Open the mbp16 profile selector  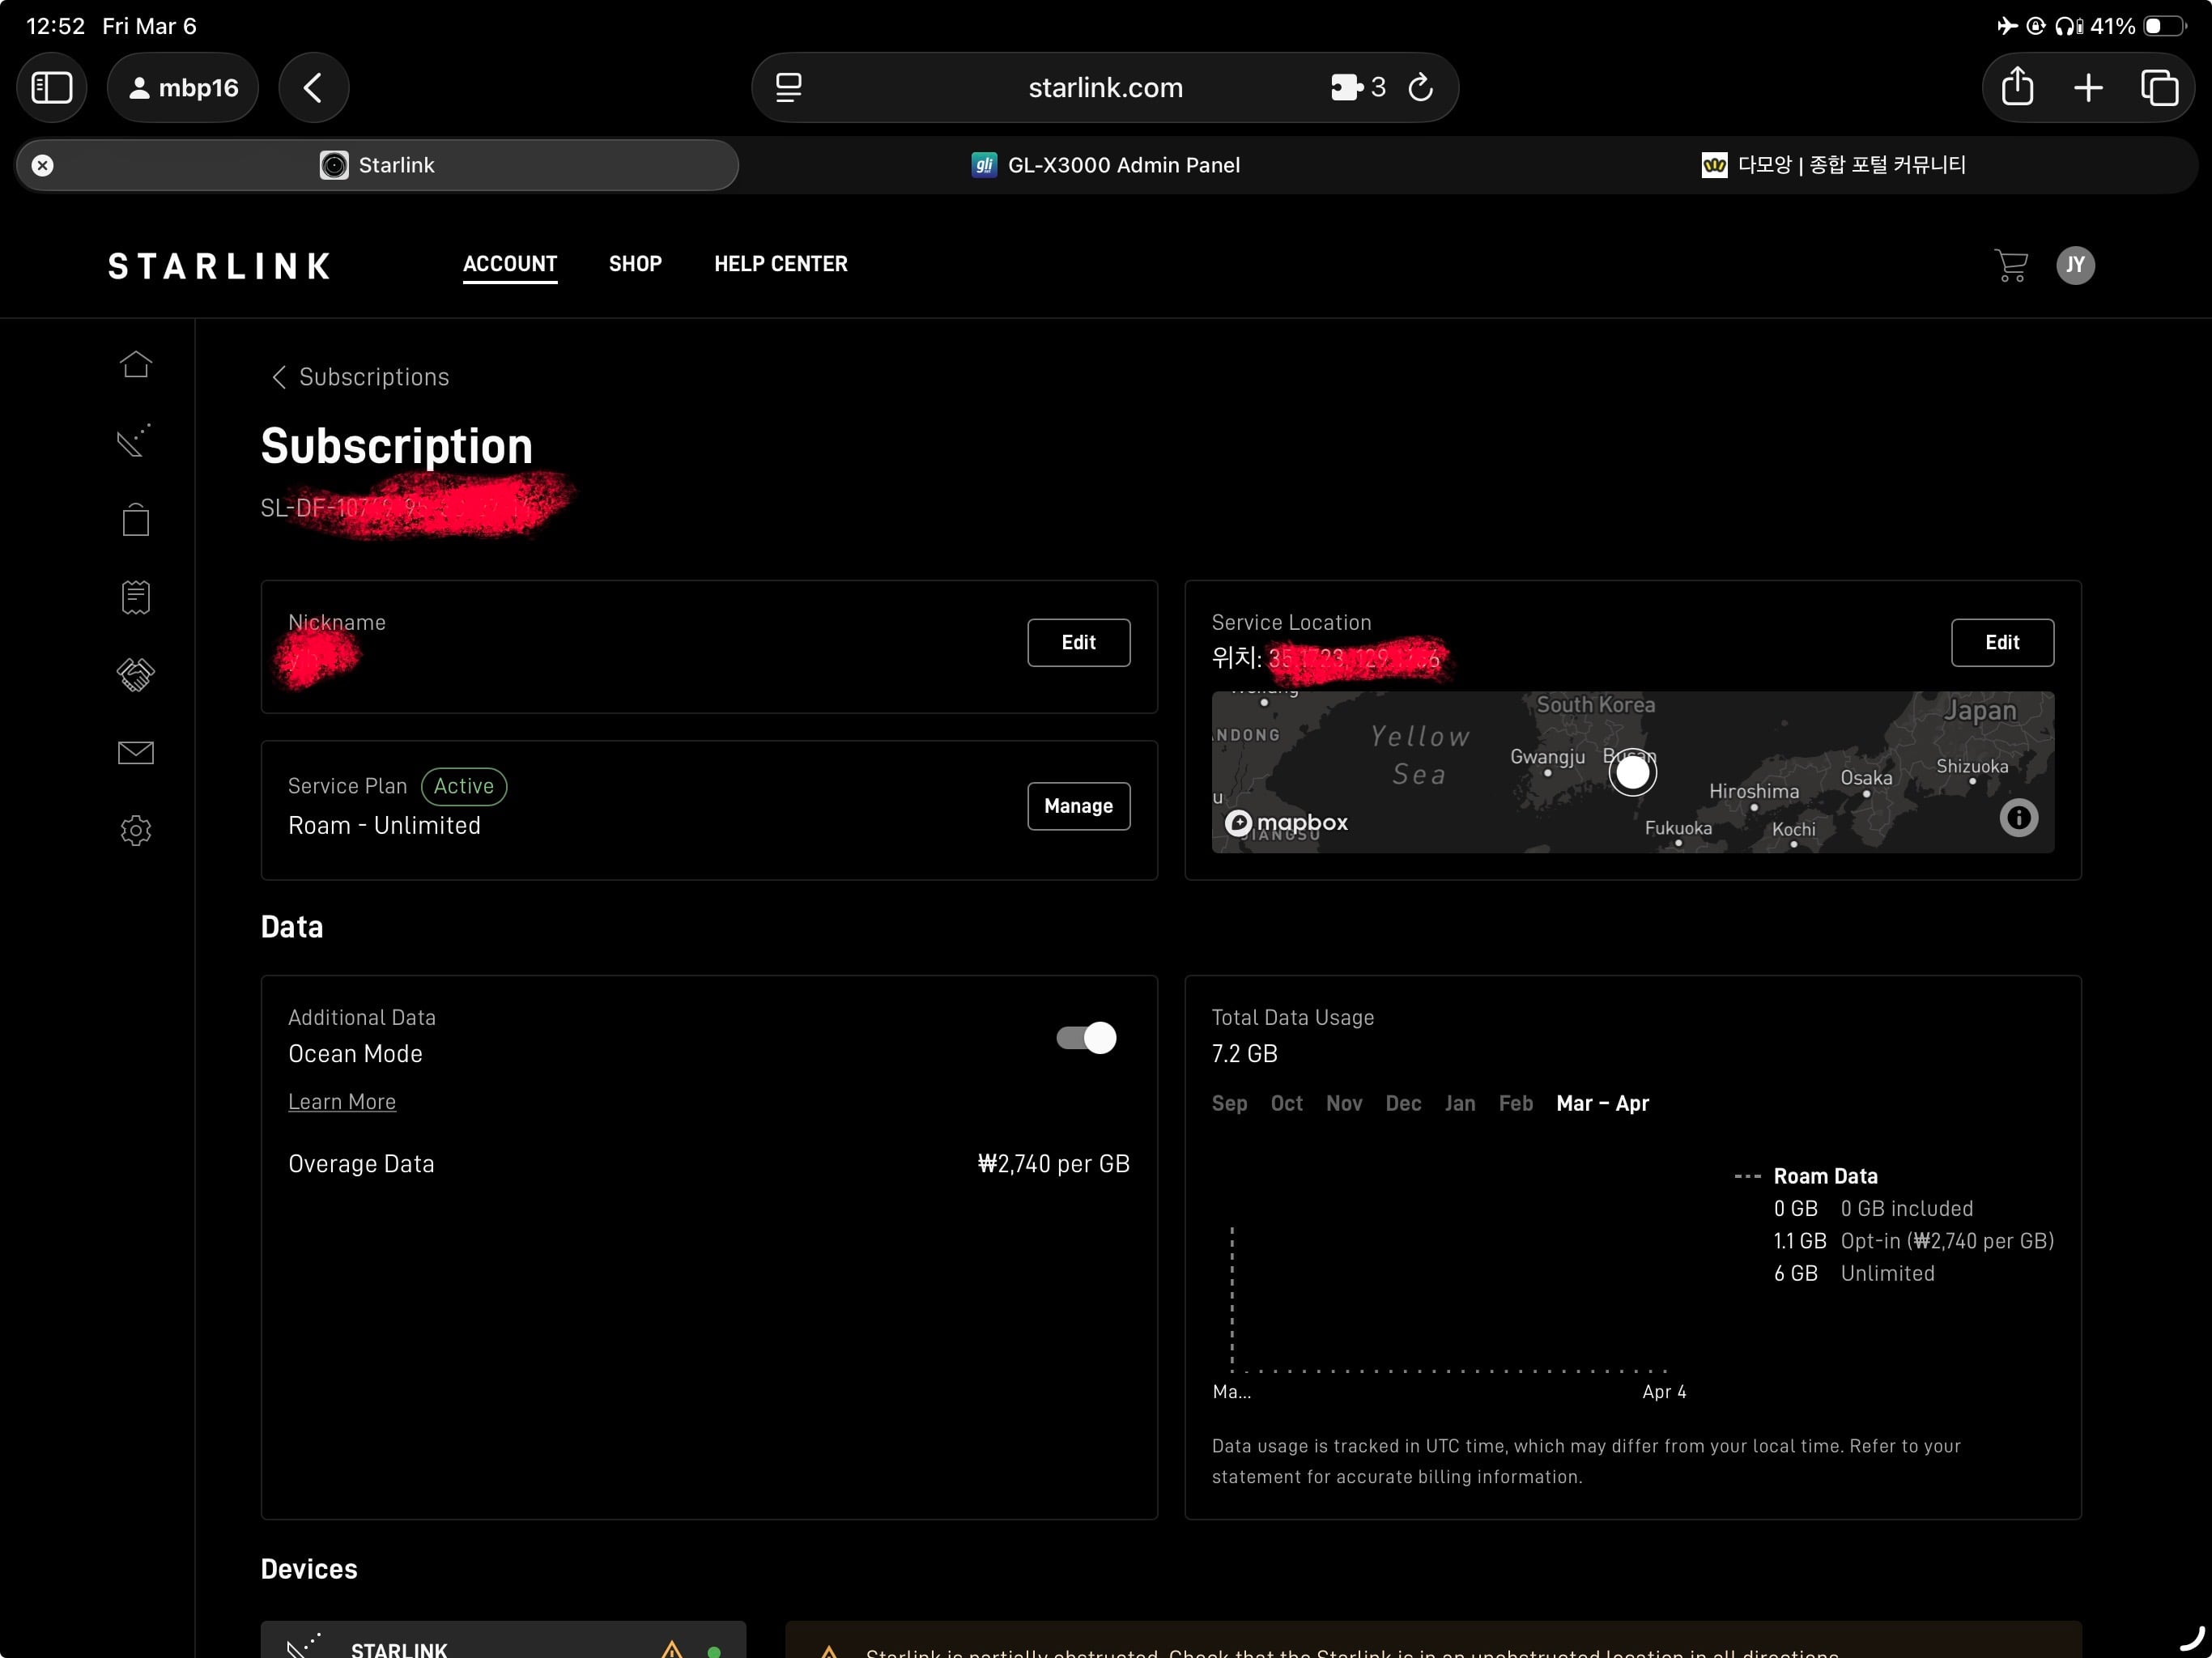click(183, 88)
